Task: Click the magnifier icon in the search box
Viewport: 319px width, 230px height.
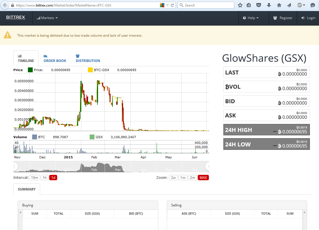Action: click(x=181, y=5)
